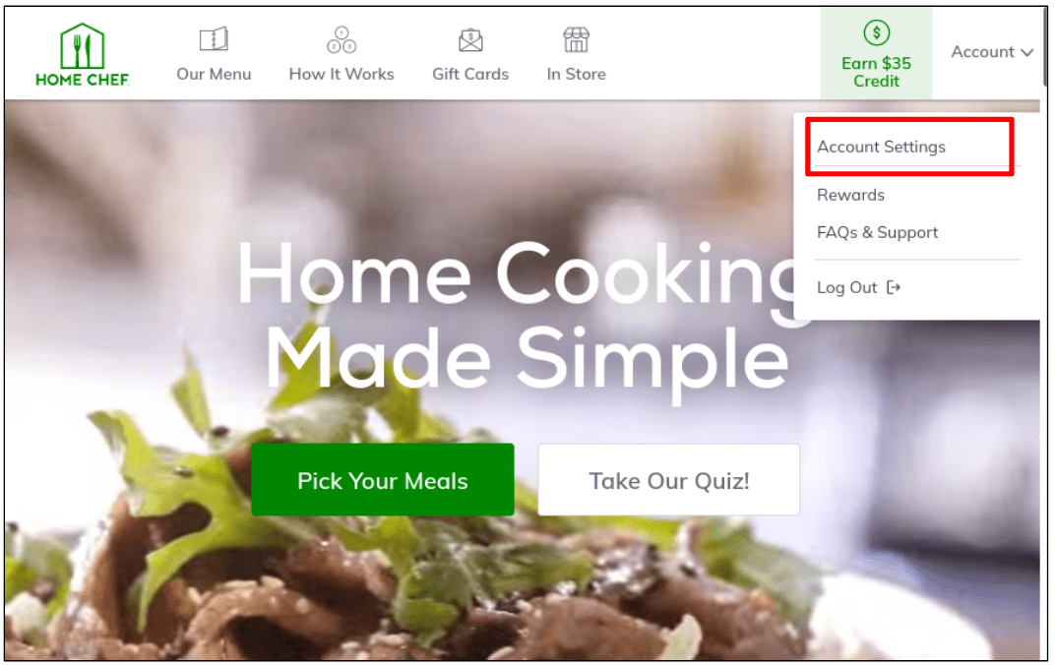Visit the In Store page link
This screenshot has width=1055, height=665.
(x=576, y=74)
